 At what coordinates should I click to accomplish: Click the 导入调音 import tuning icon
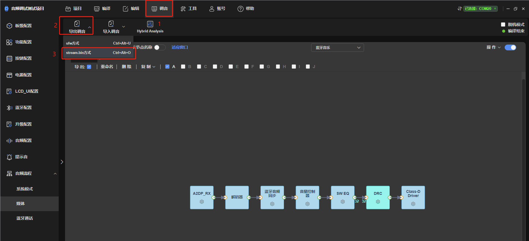pyautogui.click(x=111, y=24)
